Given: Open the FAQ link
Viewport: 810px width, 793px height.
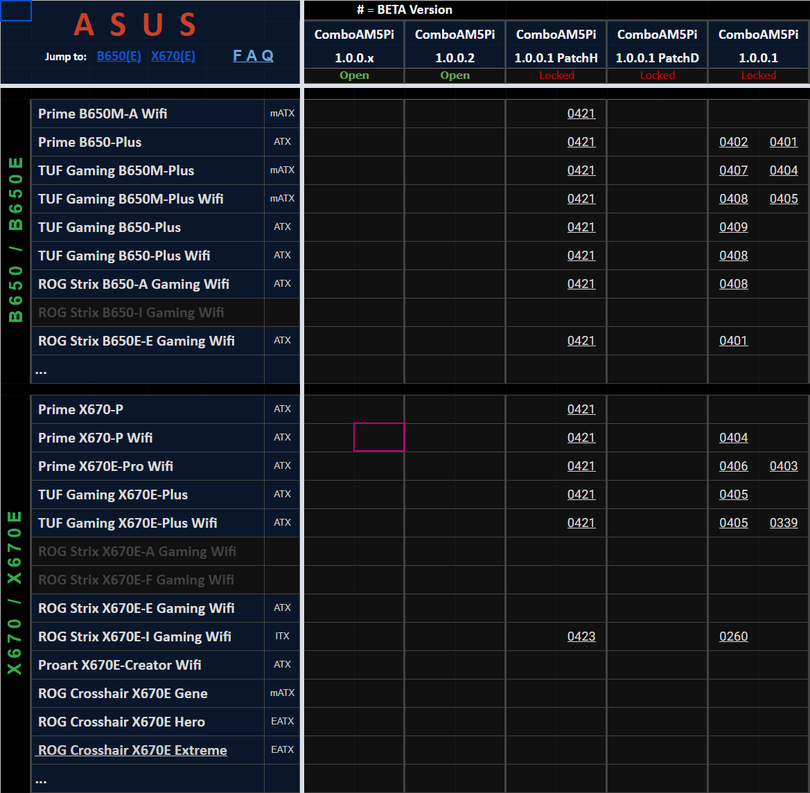Looking at the screenshot, I should point(253,55).
